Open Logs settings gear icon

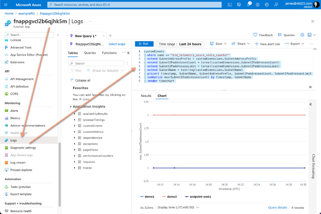pyautogui.click(x=302, y=35)
